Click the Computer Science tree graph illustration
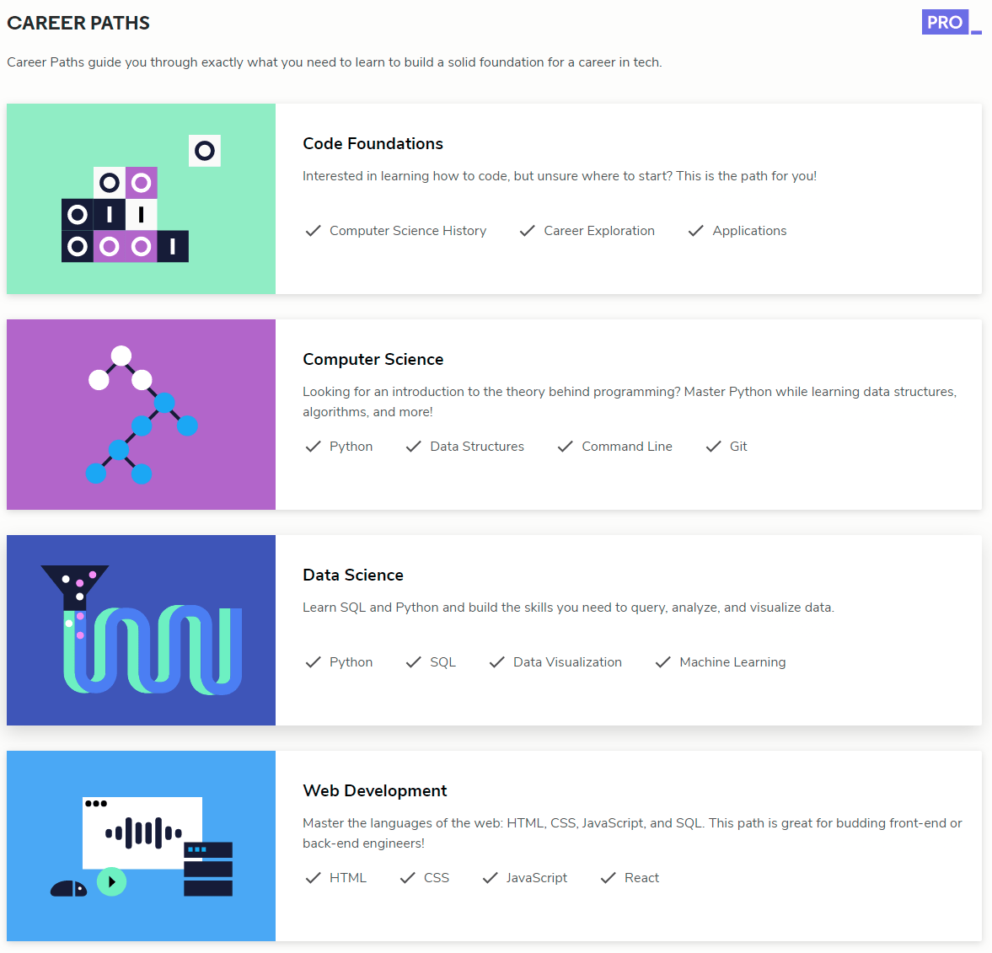The height and width of the screenshot is (953, 992). click(x=141, y=415)
